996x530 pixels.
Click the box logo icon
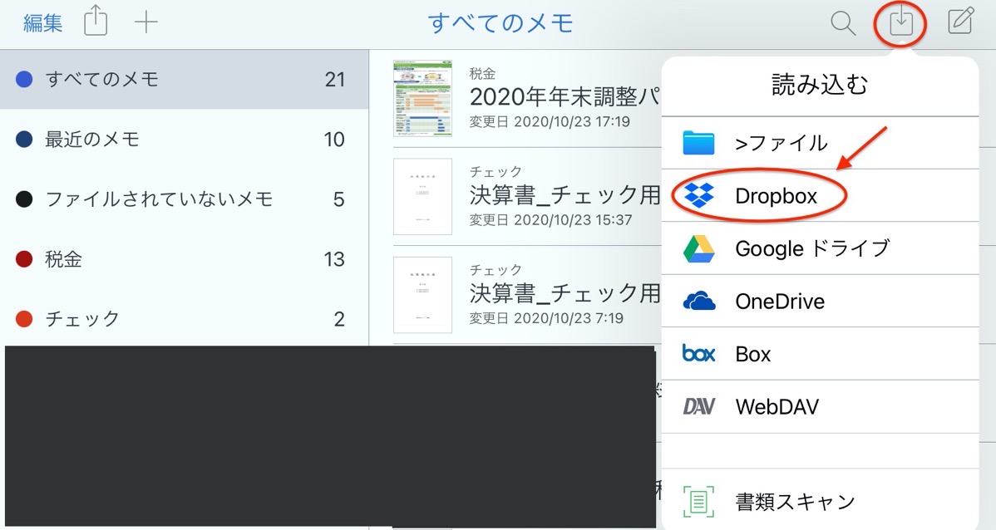coord(698,353)
